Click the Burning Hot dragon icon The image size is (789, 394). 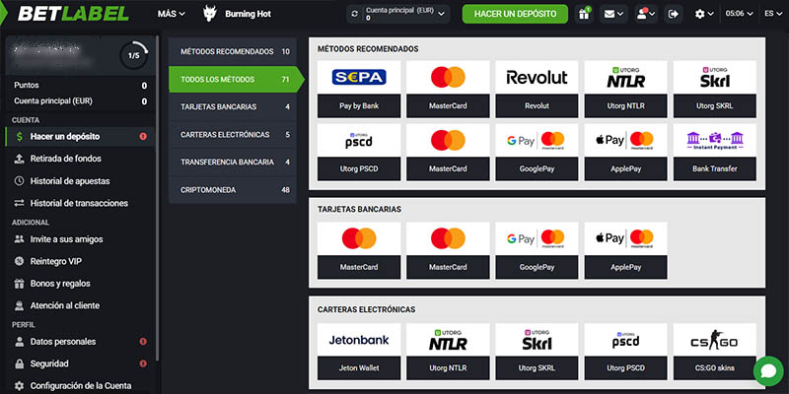point(210,14)
